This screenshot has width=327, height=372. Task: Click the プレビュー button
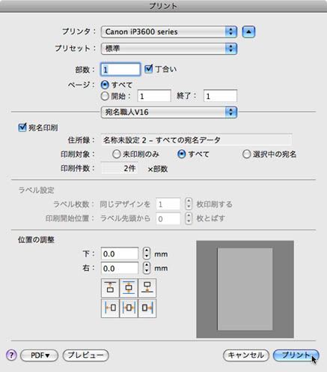(x=86, y=355)
